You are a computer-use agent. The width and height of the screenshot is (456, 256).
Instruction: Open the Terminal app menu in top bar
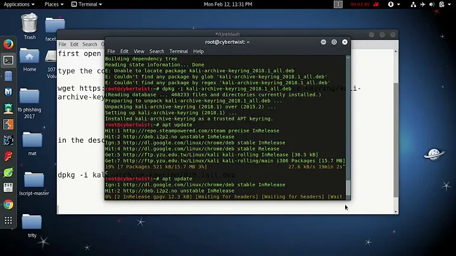pos(87,4)
